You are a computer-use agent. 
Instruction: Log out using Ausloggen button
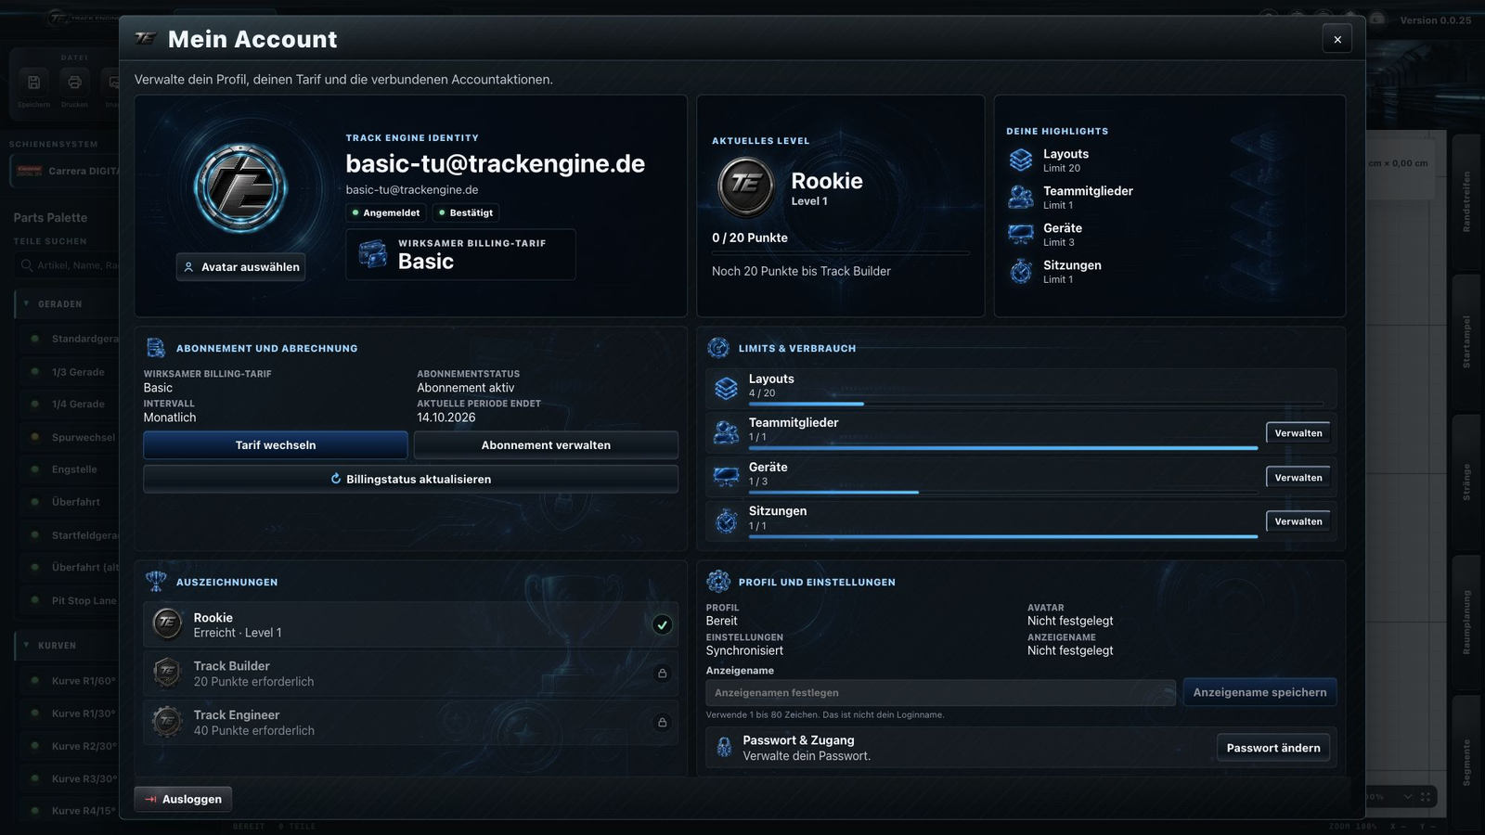tap(183, 799)
